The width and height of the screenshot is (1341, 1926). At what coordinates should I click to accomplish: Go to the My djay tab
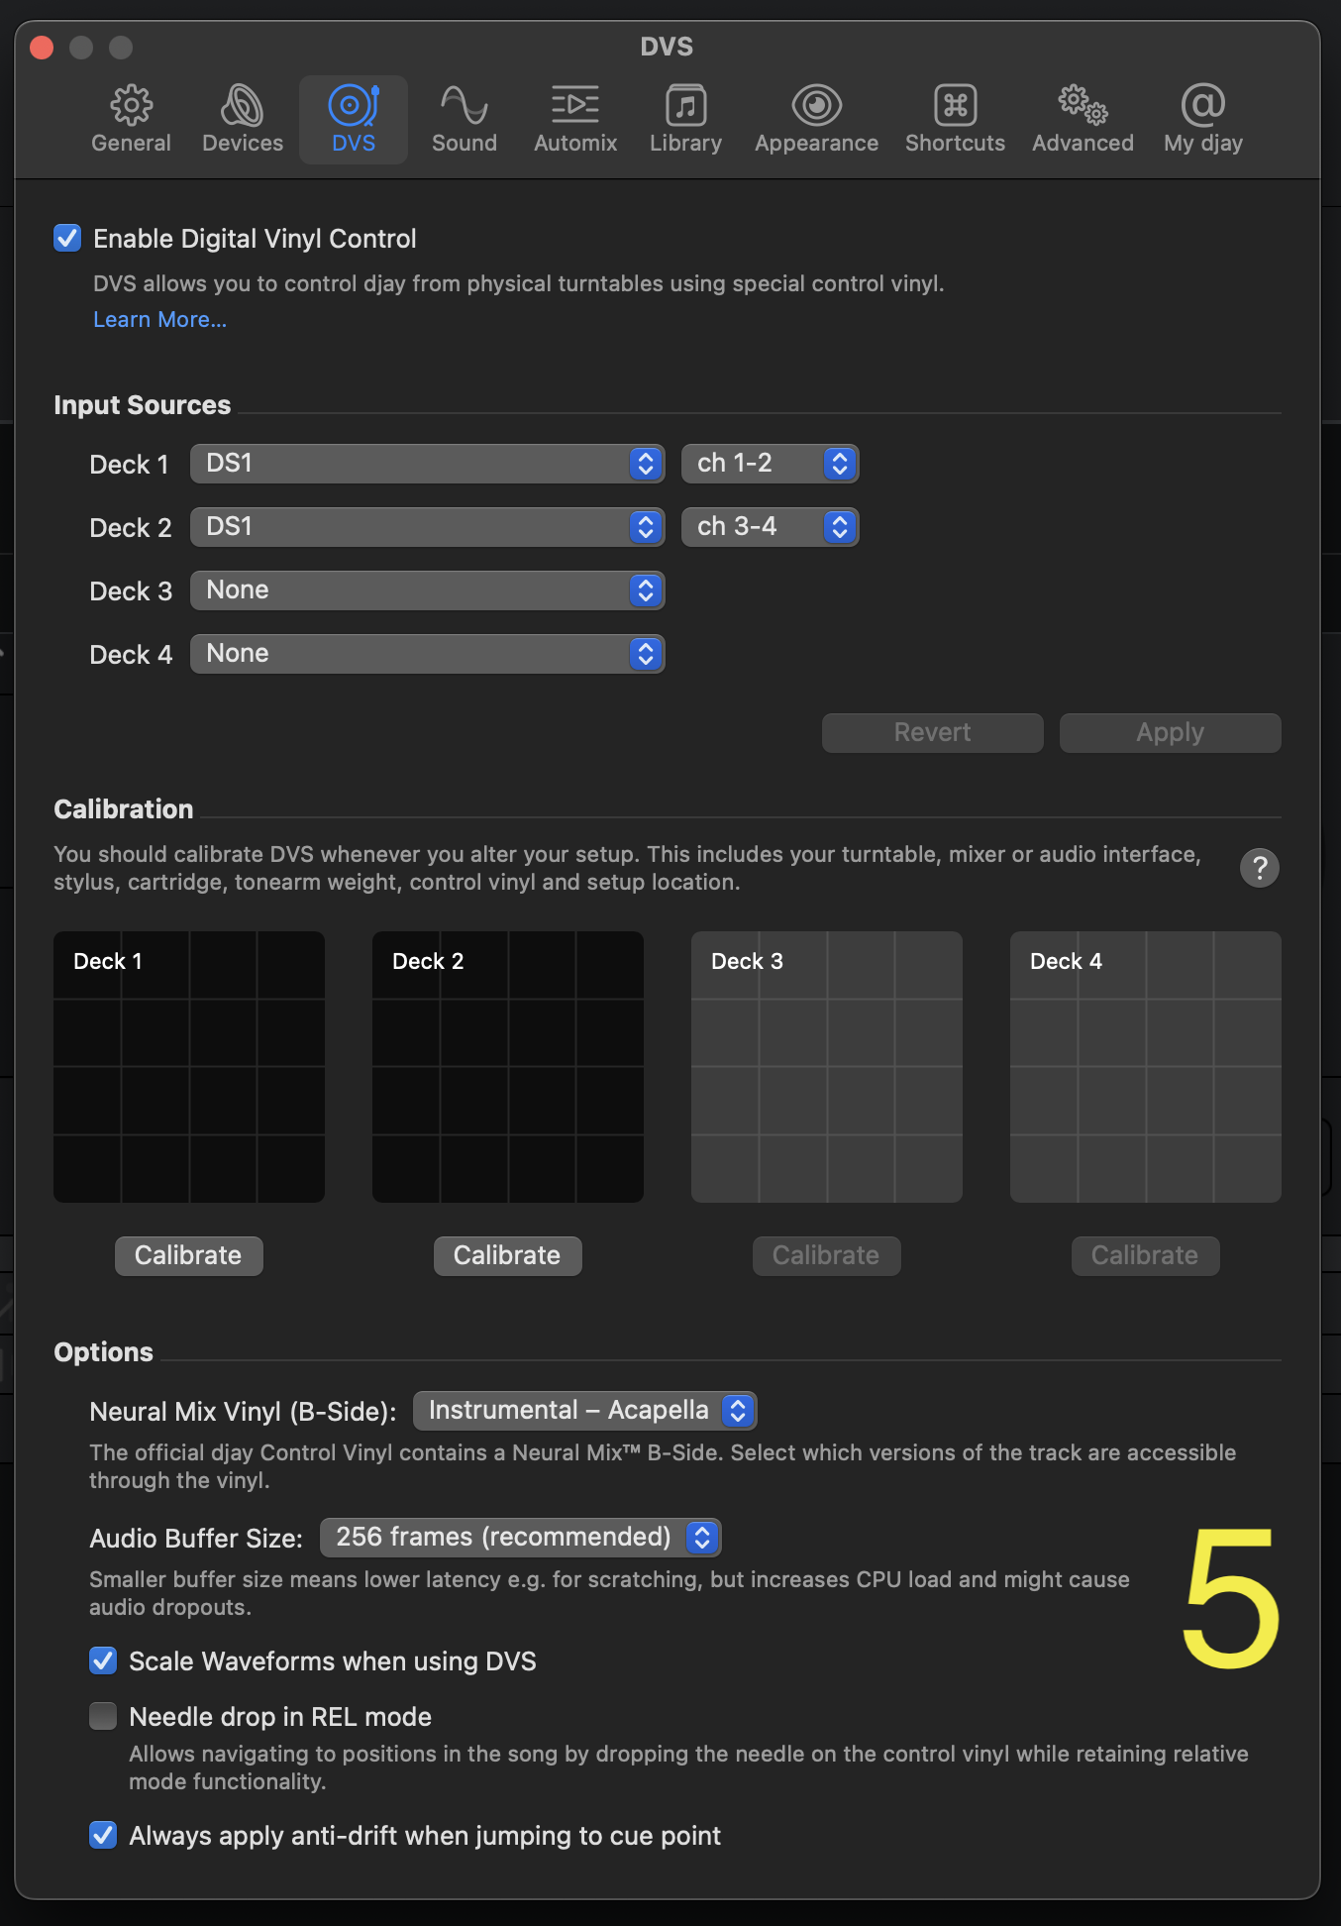coord(1202,119)
